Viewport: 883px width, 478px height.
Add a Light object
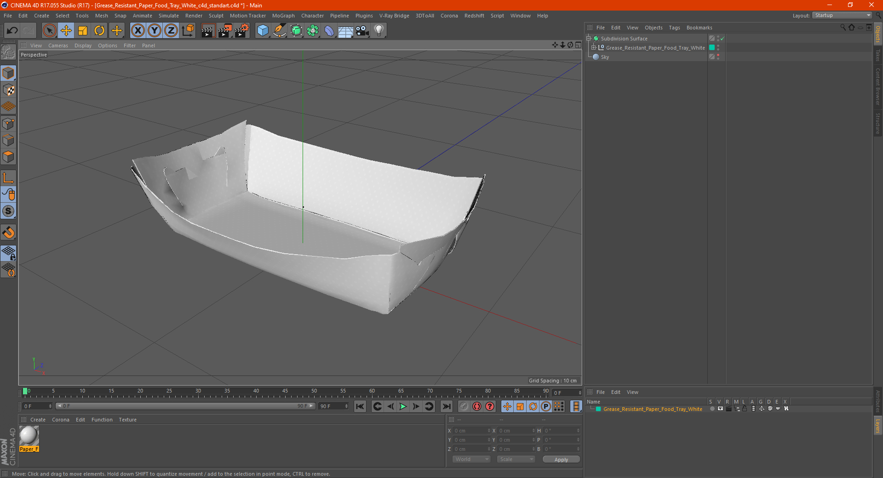(x=379, y=31)
